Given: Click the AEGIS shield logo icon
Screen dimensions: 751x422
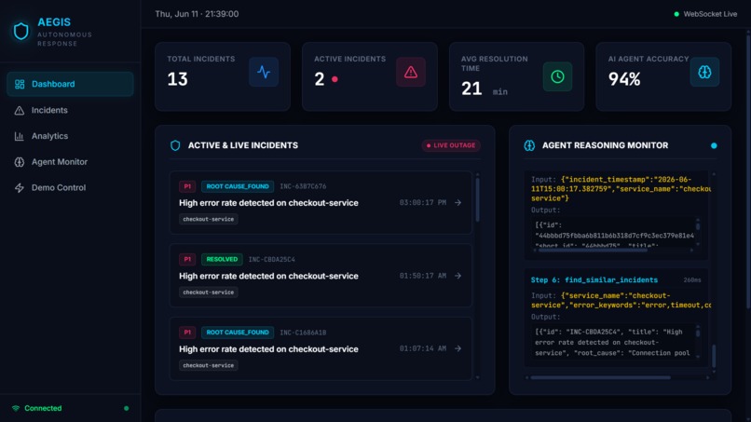Looking at the screenshot, I should click(x=20, y=31).
